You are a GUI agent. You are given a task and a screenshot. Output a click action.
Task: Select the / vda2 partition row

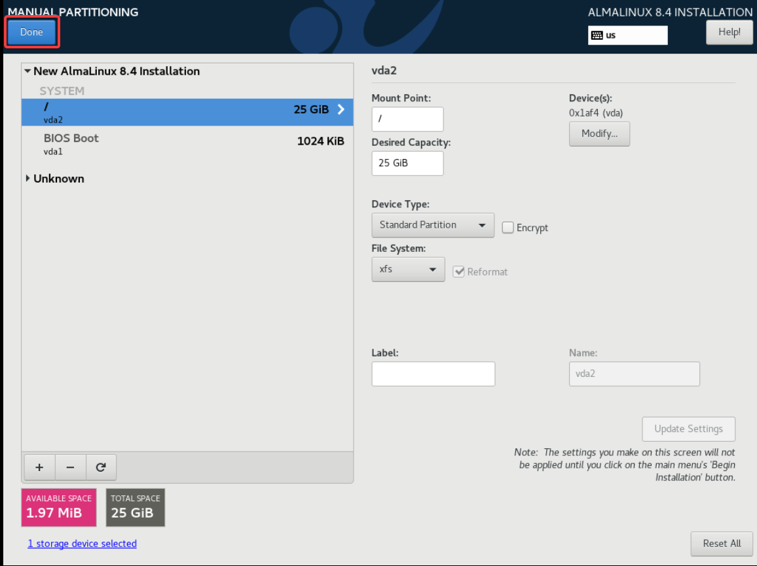click(x=187, y=113)
